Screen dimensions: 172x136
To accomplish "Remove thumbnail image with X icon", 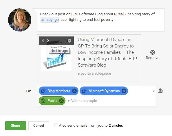I will coord(69,41).
